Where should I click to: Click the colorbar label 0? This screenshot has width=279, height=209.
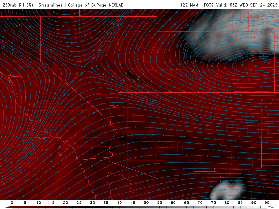(12, 203)
